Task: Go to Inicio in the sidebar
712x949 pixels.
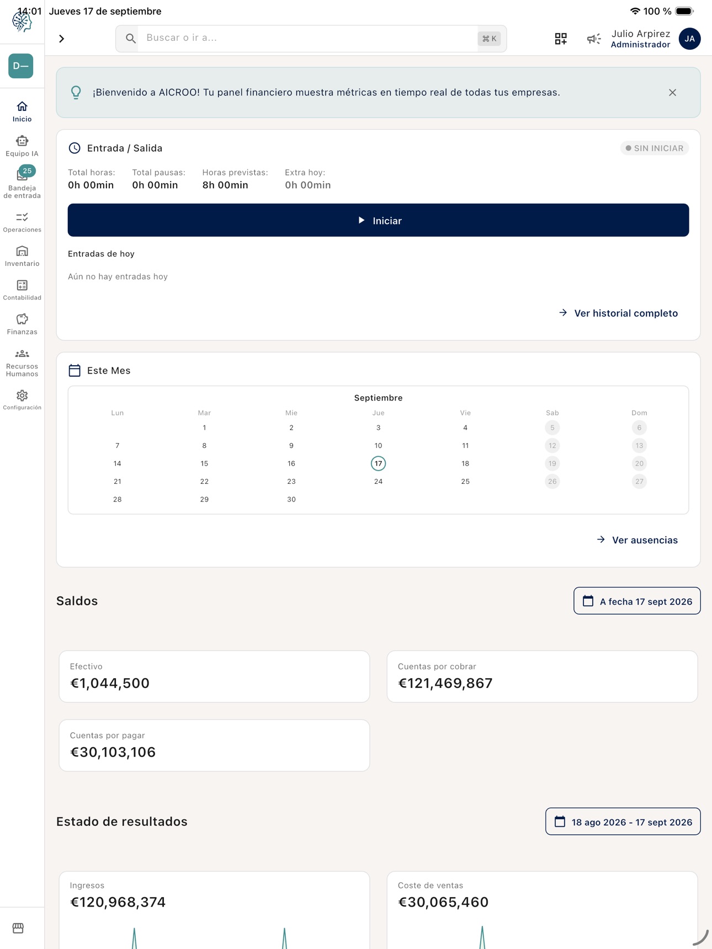Action: tap(22, 111)
